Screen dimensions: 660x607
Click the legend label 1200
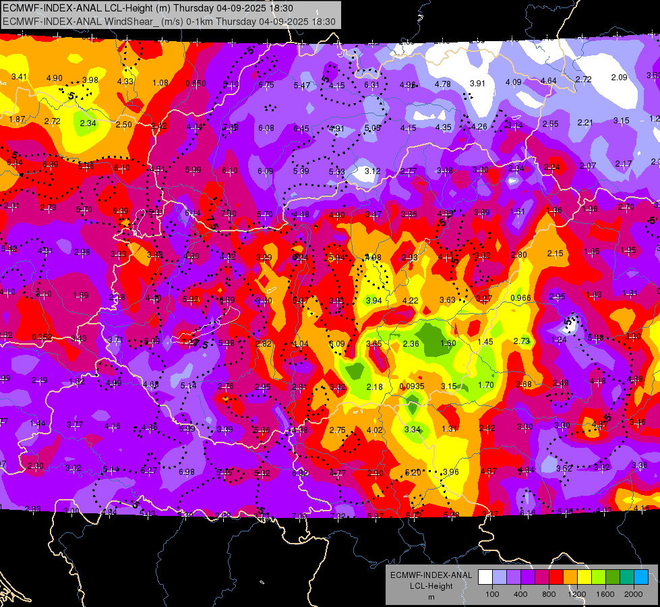[x=577, y=594]
